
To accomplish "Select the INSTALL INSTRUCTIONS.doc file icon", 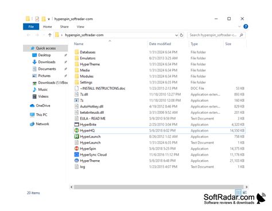I will [76, 88].
